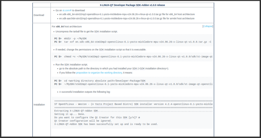Click 'For x86_64 host architecture' heading text
Viewport: 261px width, 138px height.
(x=67, y=26)
